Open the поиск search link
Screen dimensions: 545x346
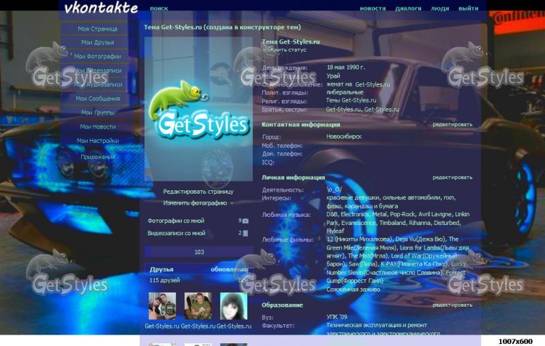159,8
